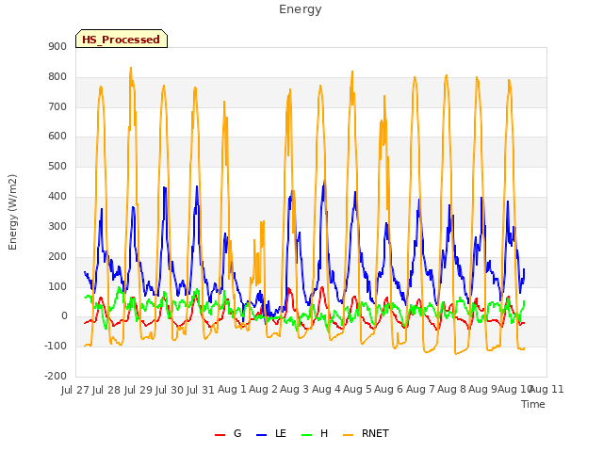603x452 pixels.
Task: Click the Aug 5 x-axis date label
Action: 357,390
